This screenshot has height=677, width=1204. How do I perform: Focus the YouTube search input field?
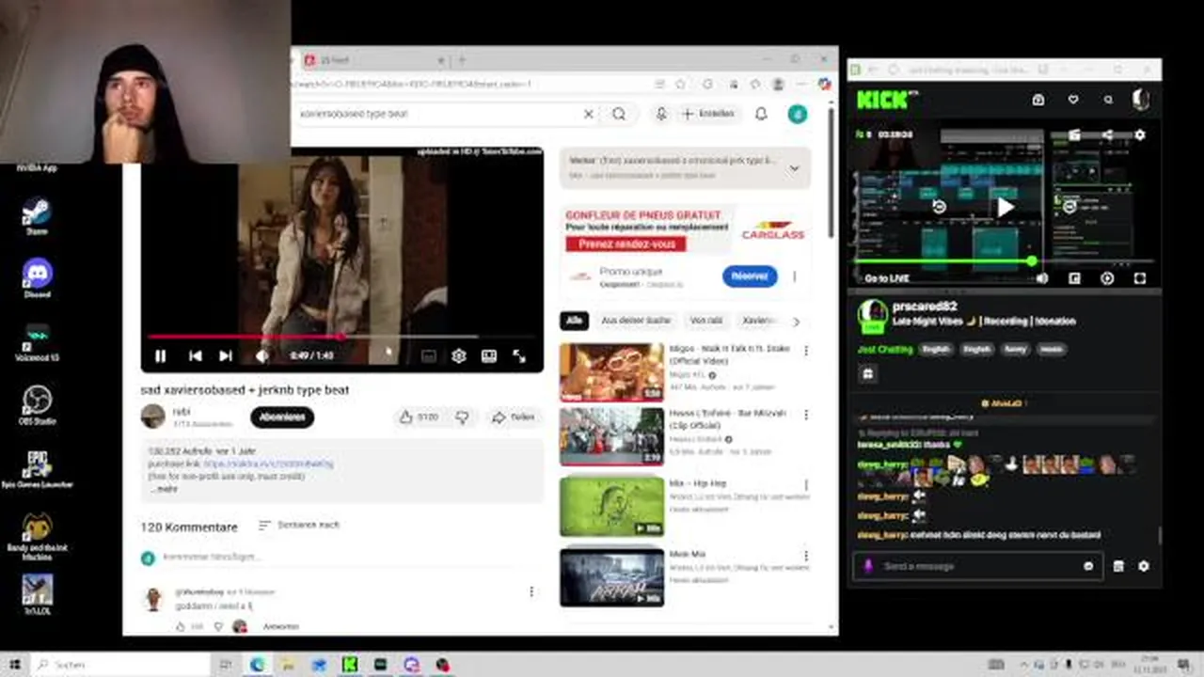click(437, 114)
